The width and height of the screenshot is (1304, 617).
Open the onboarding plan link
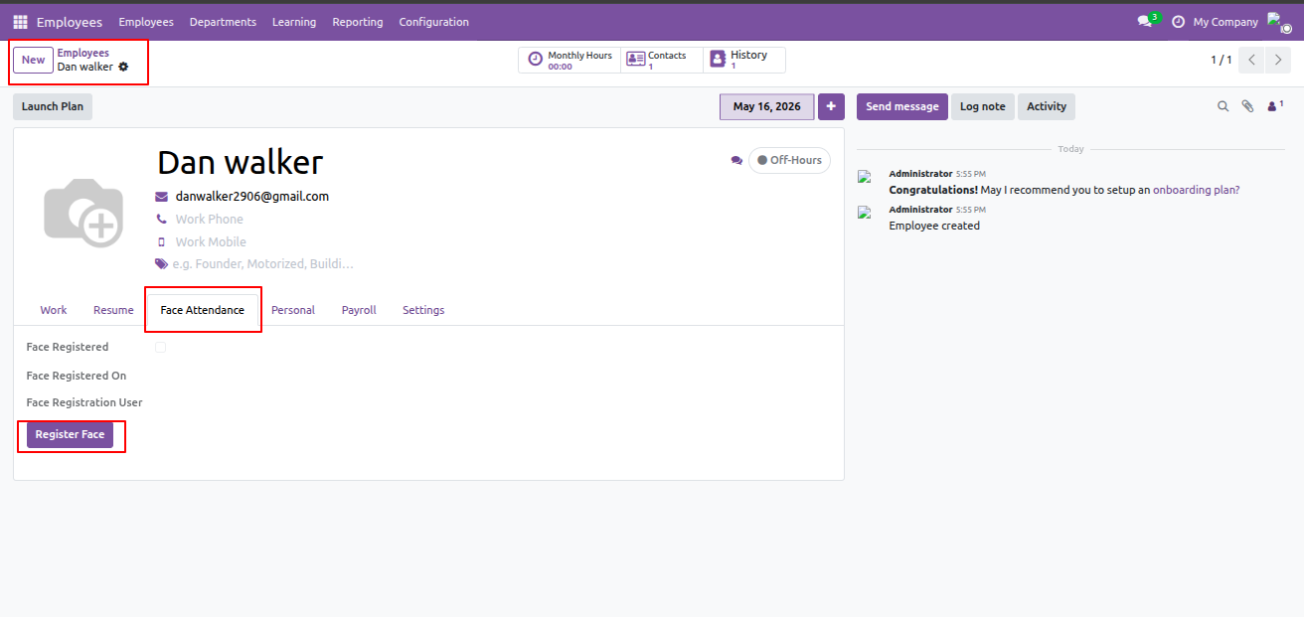[1197, 190]
